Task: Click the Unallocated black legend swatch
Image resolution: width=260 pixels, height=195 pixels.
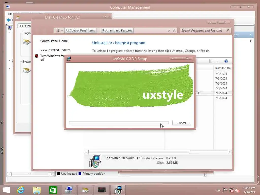Action: 59,174
